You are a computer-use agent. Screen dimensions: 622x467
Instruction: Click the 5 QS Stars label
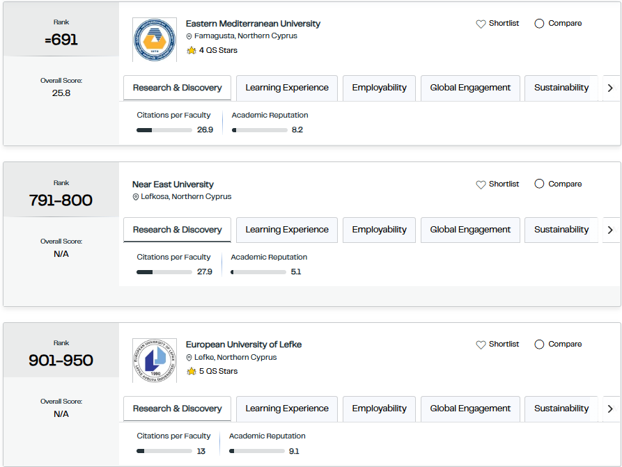point(218,371)
